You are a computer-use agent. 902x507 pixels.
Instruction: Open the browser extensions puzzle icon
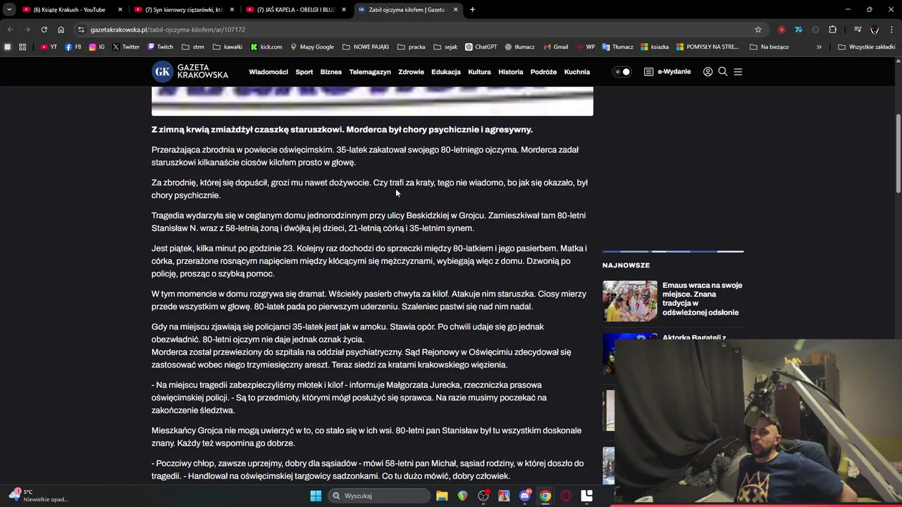pos(833,30)
